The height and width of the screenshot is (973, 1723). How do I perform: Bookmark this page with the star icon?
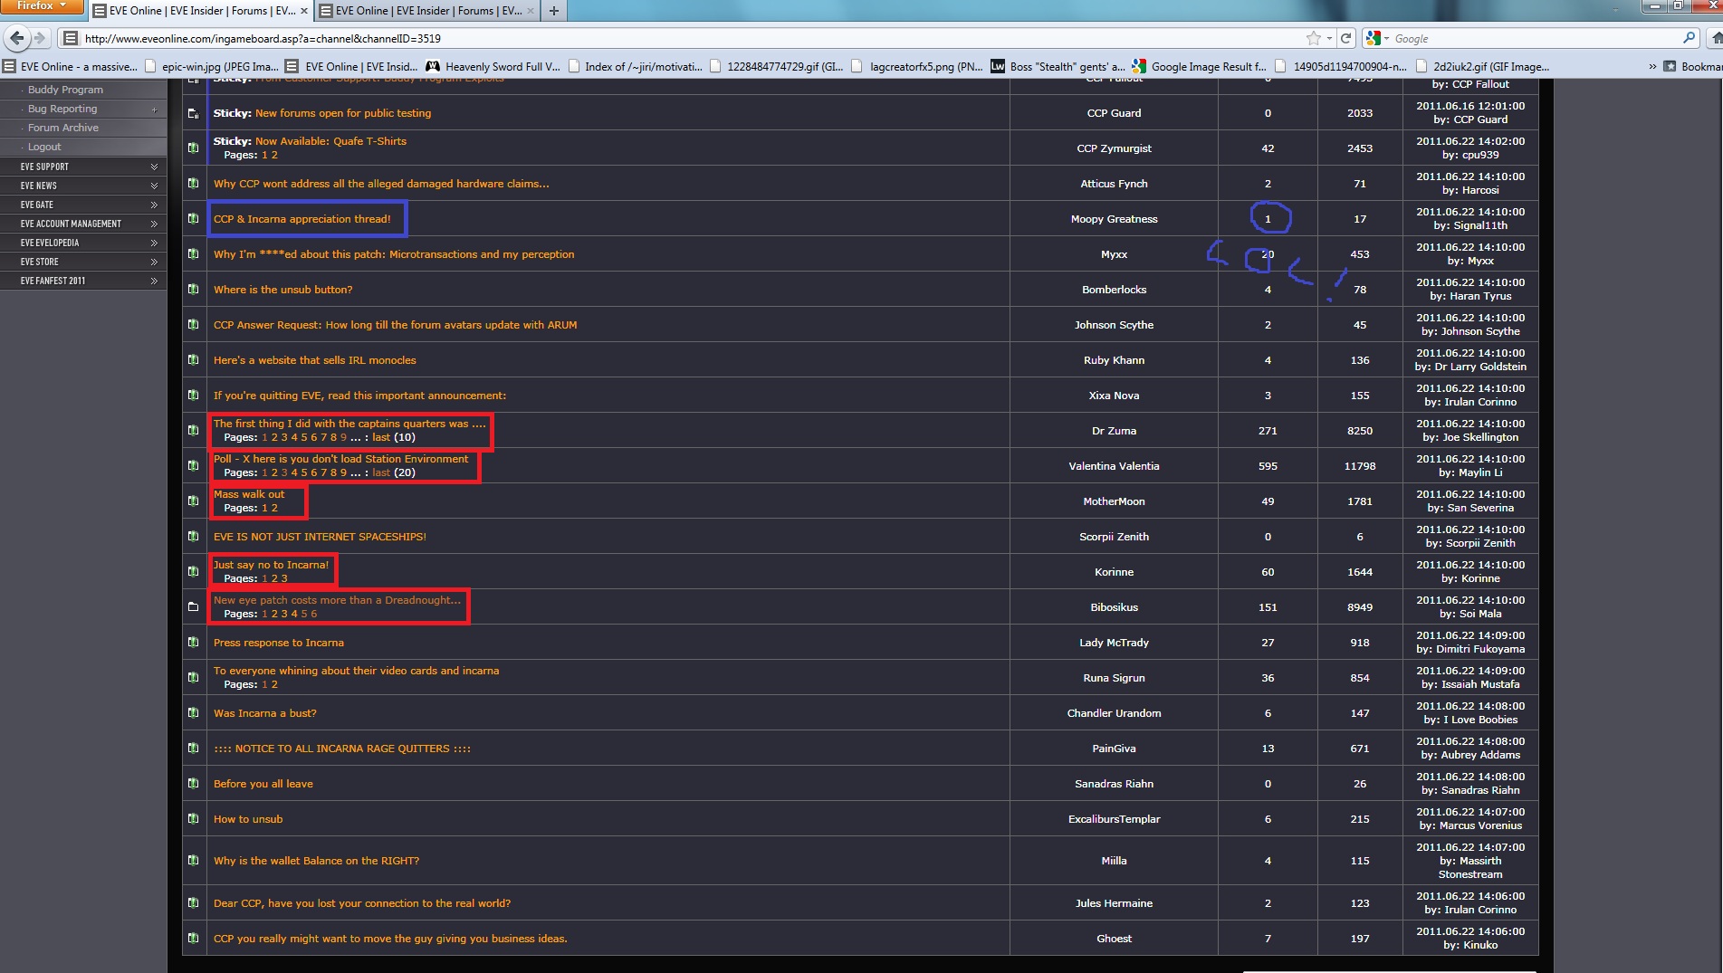(1313, 38)
